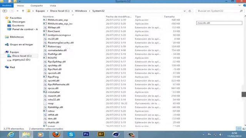The height and width of the screenshot is (138, 246).
Task: Select the file rpchttp.dll
Action: 55,66
